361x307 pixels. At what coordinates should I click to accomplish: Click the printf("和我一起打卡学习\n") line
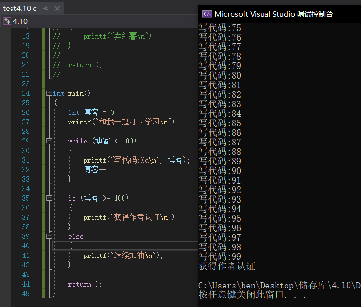123,122
